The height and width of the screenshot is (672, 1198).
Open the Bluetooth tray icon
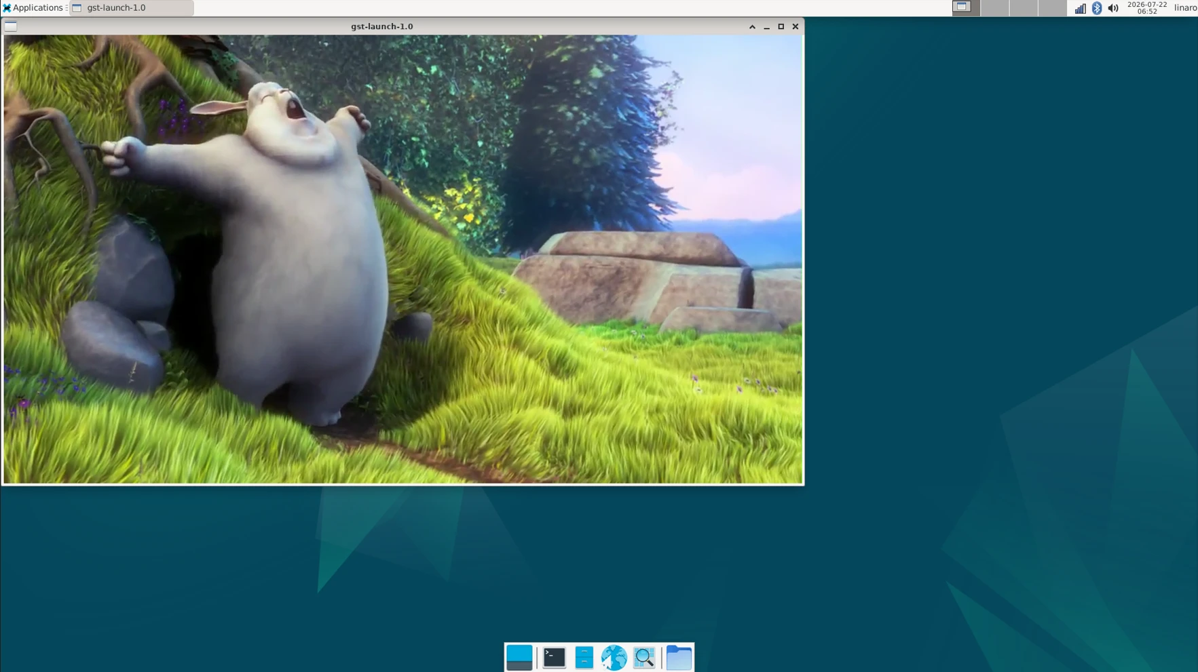[x=1097, y=8]
